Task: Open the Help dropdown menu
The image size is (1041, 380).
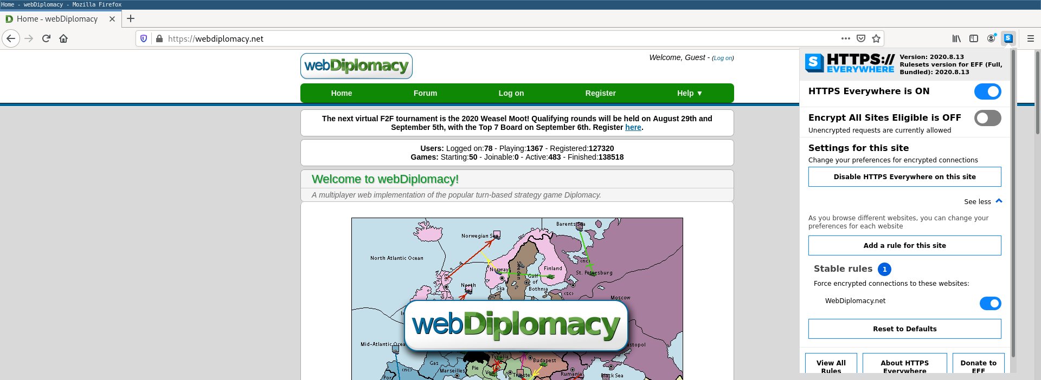Action: click(x=690, y=93)
